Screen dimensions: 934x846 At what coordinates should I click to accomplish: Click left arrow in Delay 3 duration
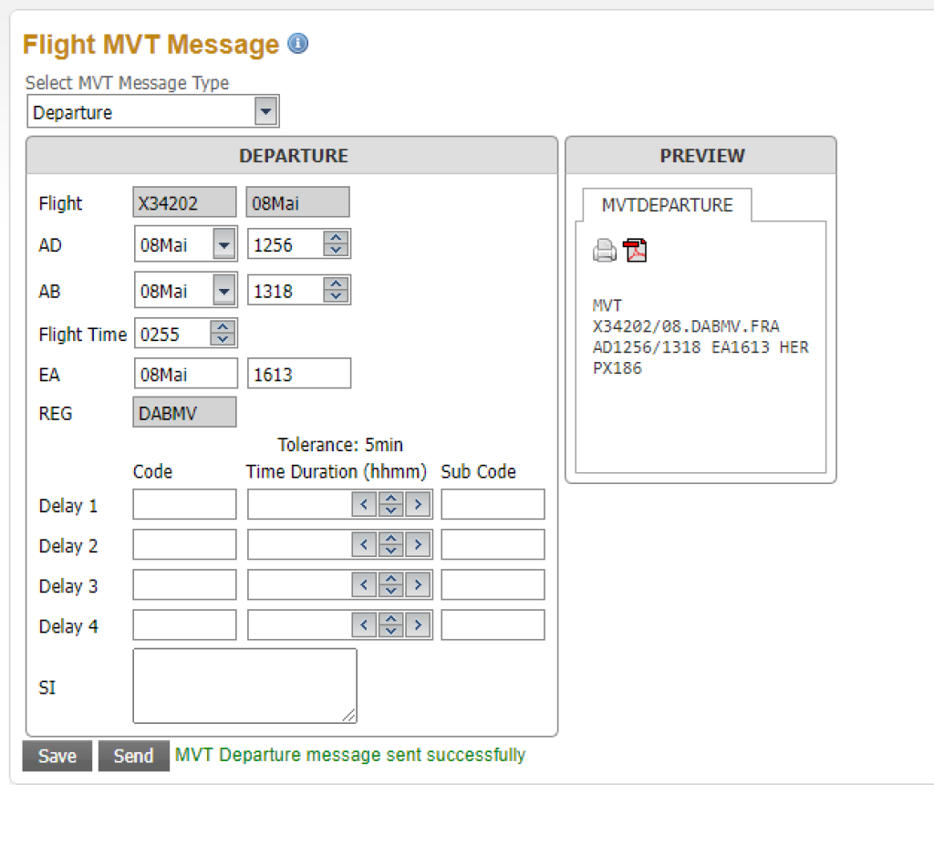coord(364,585)
